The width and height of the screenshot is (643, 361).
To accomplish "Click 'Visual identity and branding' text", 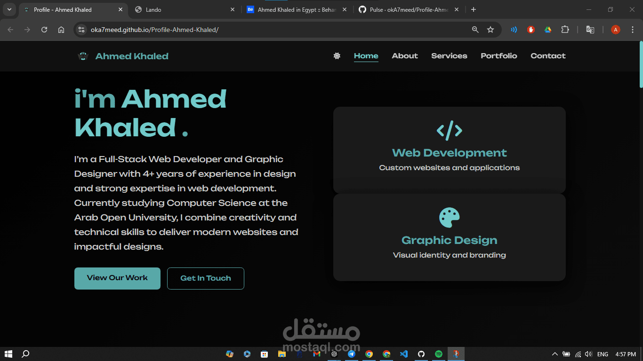I will (x=450, y=255).
